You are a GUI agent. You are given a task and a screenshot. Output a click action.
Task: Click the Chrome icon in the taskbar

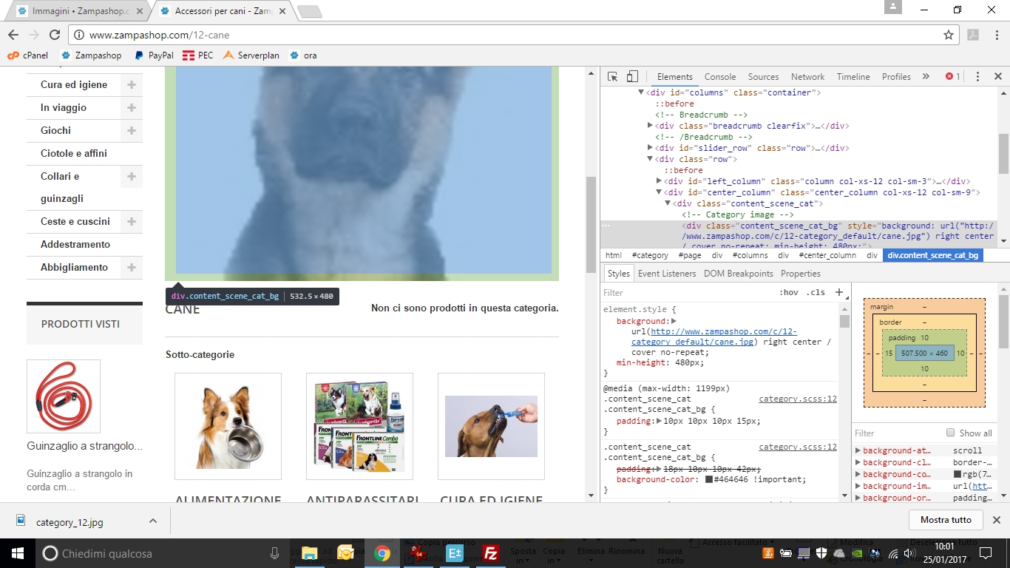tap(382, 553)
